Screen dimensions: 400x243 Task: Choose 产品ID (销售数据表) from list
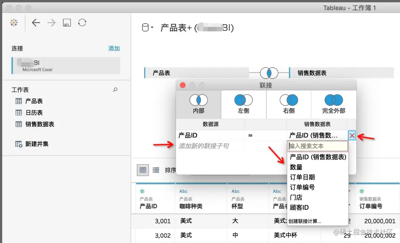[x=318, y=157]
